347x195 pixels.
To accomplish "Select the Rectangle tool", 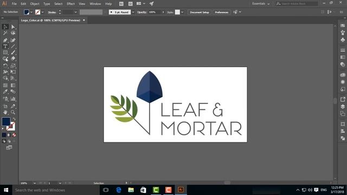I will tap(5, 53).
